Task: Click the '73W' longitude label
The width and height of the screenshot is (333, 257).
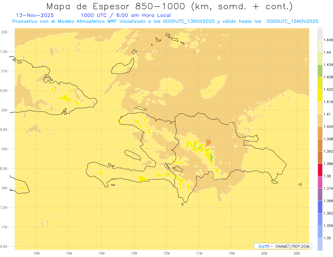Action: click(x=134, y=253)
